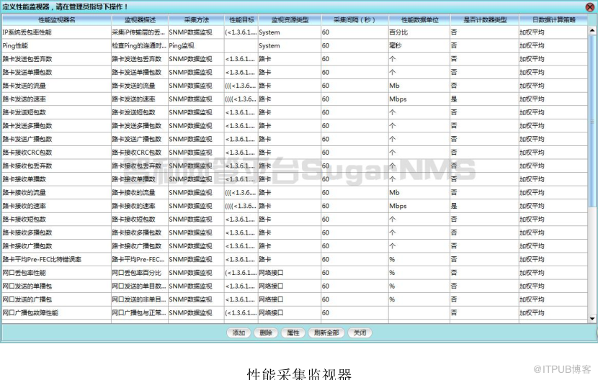The image size is (598, 380).
Task: Sort by 采集间隔(秒) column header
Action: (x=355, y=20)
